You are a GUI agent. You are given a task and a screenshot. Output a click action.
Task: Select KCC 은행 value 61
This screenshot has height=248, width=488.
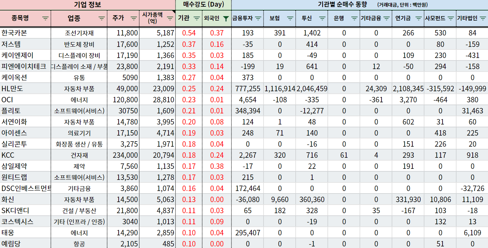[x=344, y=155]
